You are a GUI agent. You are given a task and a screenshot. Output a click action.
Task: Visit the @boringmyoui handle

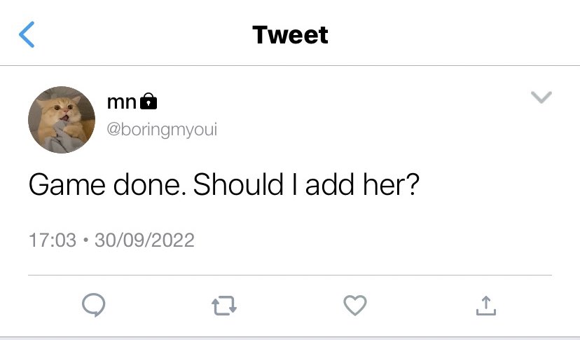(x=162, y=130)
